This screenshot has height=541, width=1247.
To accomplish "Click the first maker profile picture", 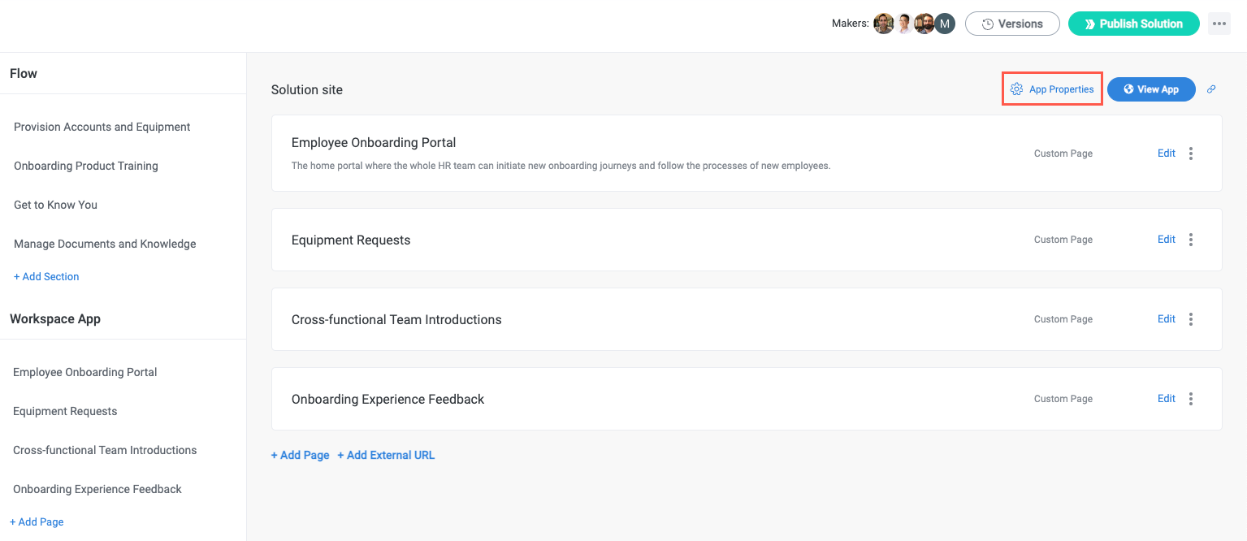I will (883, 23).
